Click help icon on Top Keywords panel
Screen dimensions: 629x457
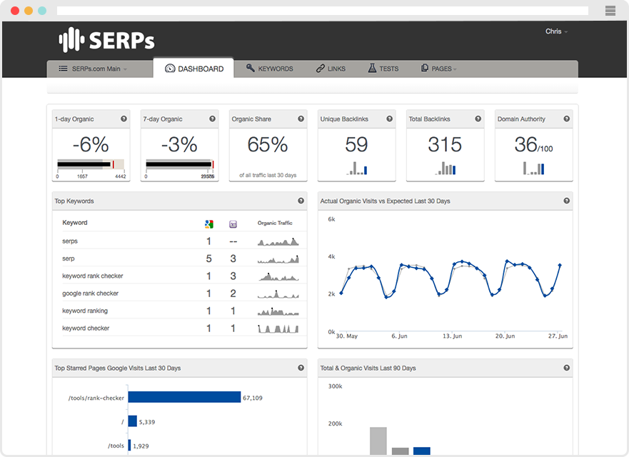301,201
